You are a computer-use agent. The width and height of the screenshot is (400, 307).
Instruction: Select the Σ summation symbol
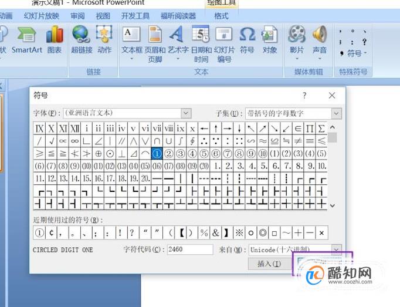coord(321,128)
